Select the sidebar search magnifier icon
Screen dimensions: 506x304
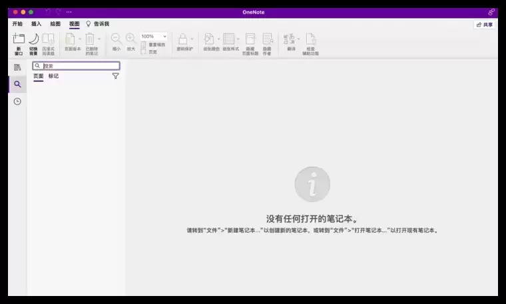17,84
